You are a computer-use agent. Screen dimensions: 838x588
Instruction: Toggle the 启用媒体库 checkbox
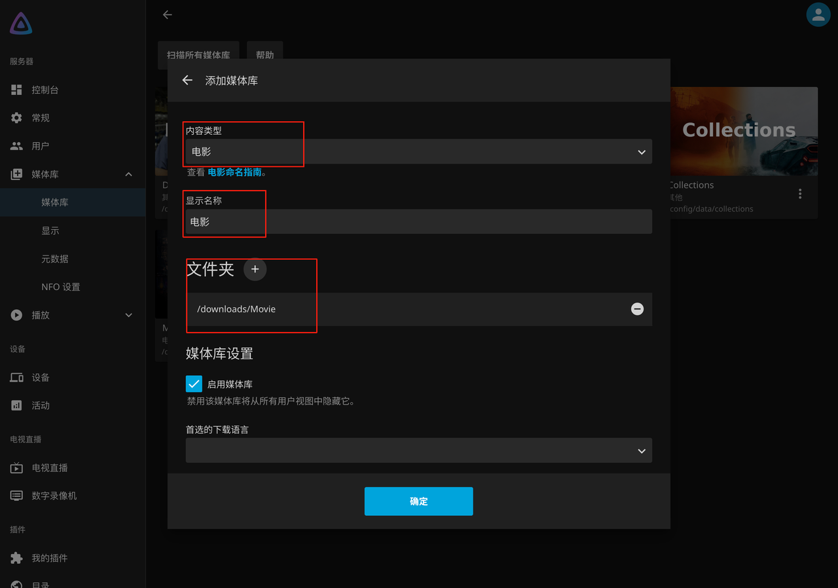tap(194, 384)
